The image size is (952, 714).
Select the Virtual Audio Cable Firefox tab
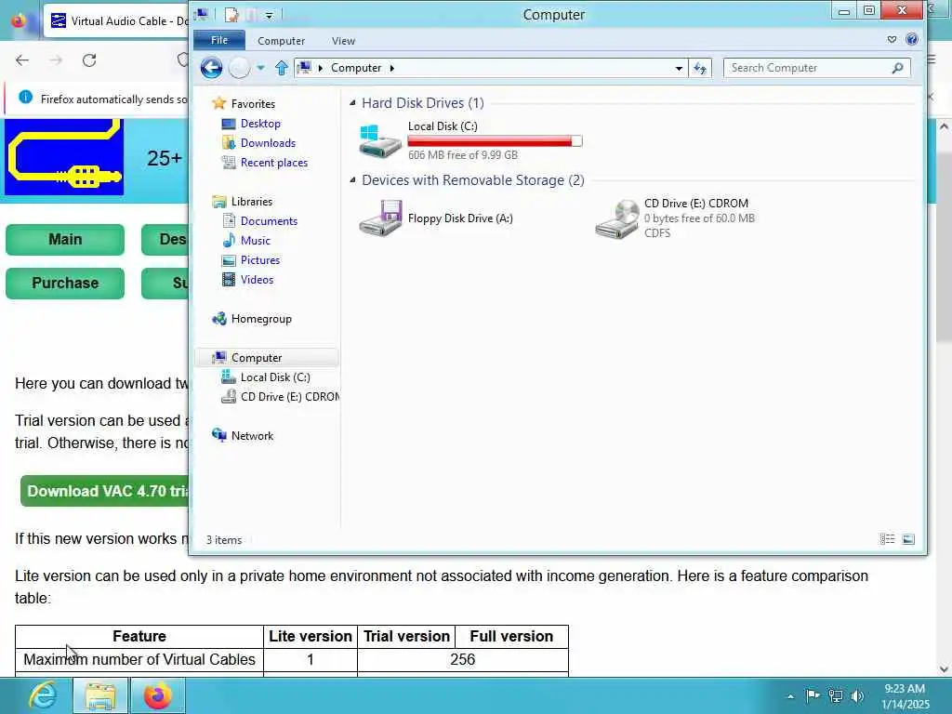pos(118,20)
